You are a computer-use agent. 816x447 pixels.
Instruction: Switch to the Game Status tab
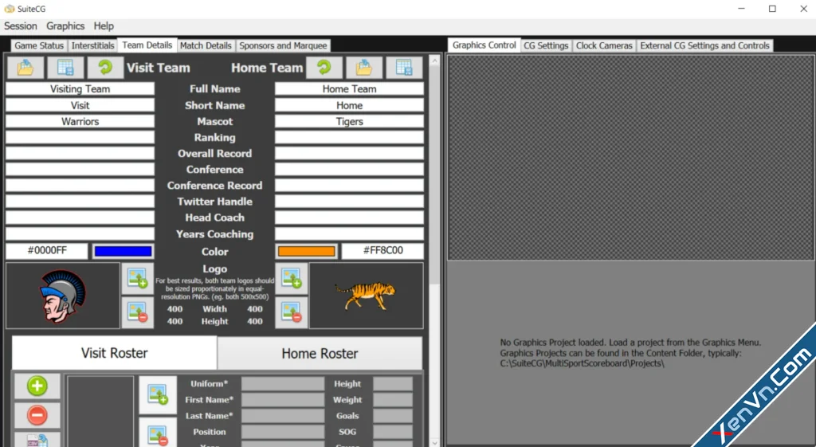tap(39, 45)
